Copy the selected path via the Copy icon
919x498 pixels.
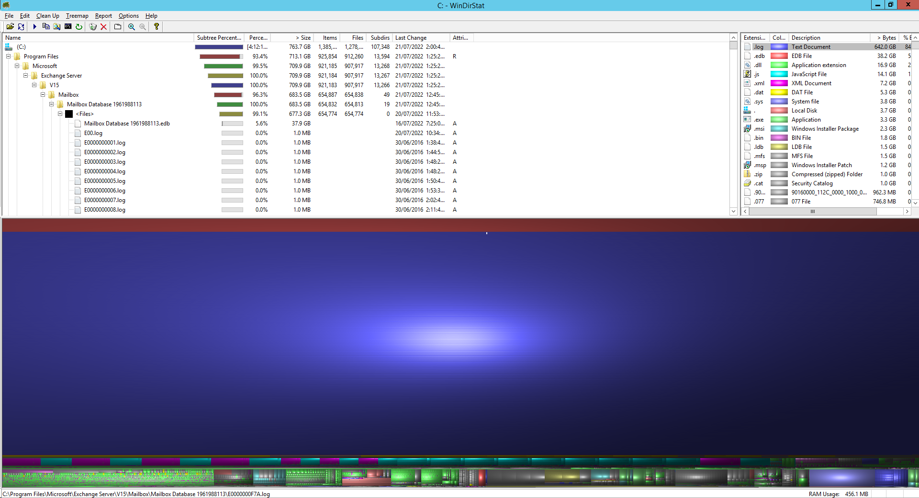46,26
